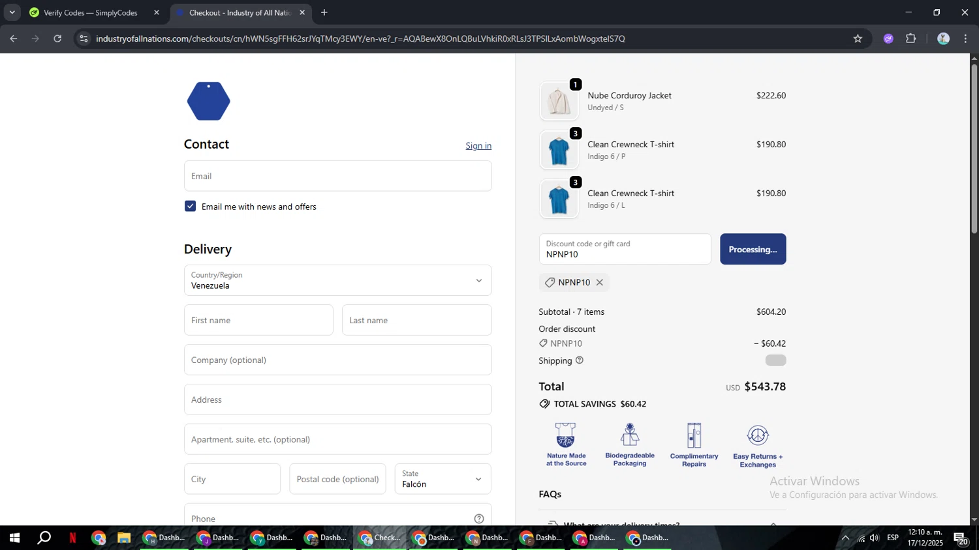Open the State dropdown showing Falcón
The image size is (979, 550).
coord(443,479)
